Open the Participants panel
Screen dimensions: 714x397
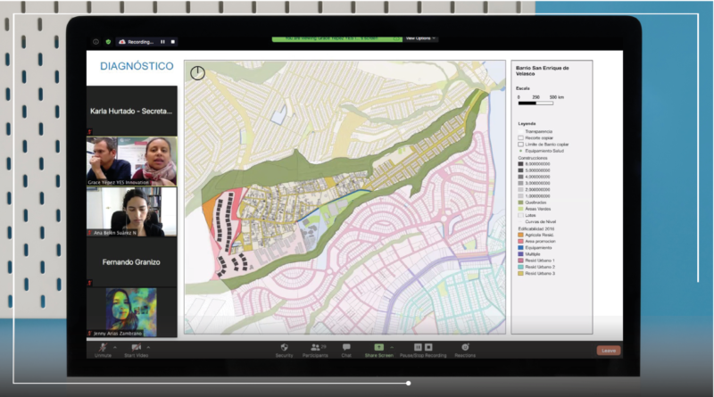[x=315, y=350]
